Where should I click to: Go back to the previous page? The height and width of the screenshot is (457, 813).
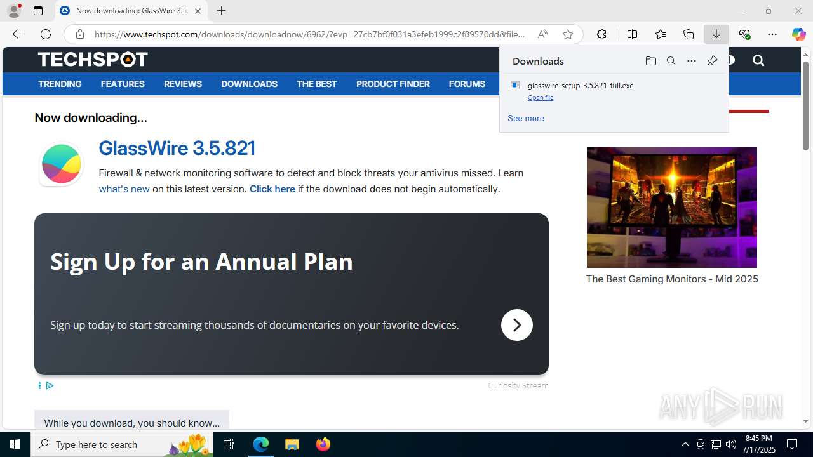(x=18, y=34)
